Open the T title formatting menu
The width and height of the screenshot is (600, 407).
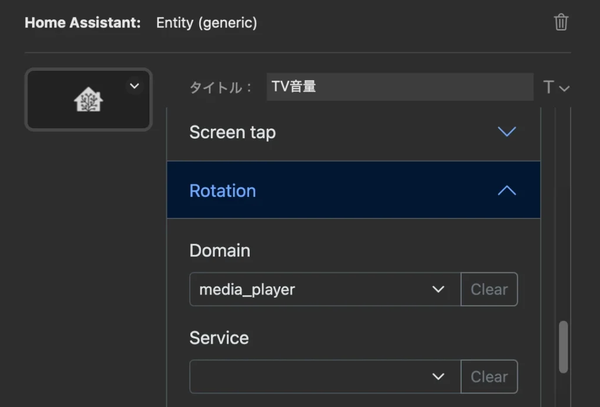548,87
